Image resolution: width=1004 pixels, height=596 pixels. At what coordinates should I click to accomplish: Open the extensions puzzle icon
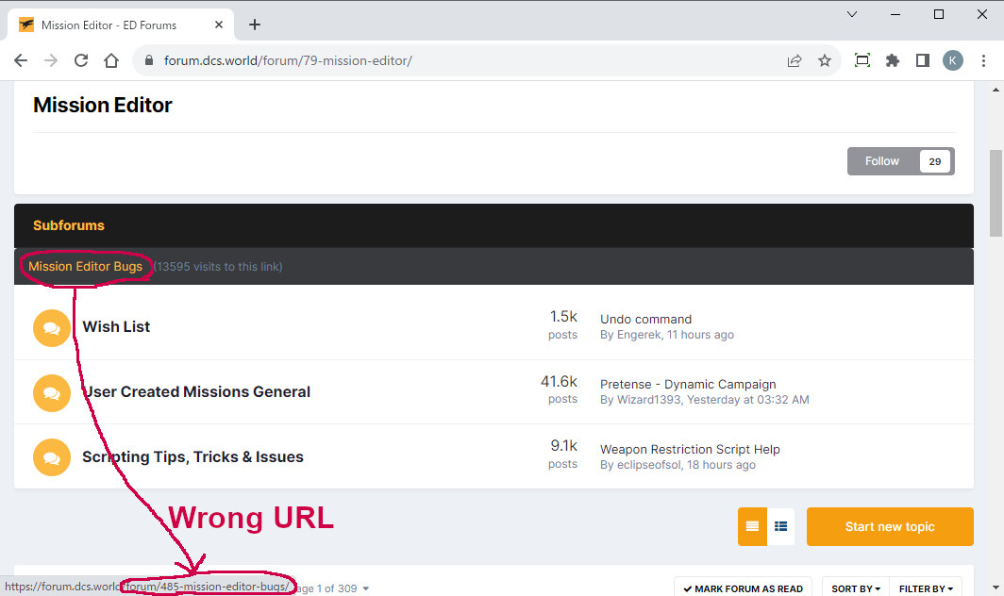[x=893, y=60]
